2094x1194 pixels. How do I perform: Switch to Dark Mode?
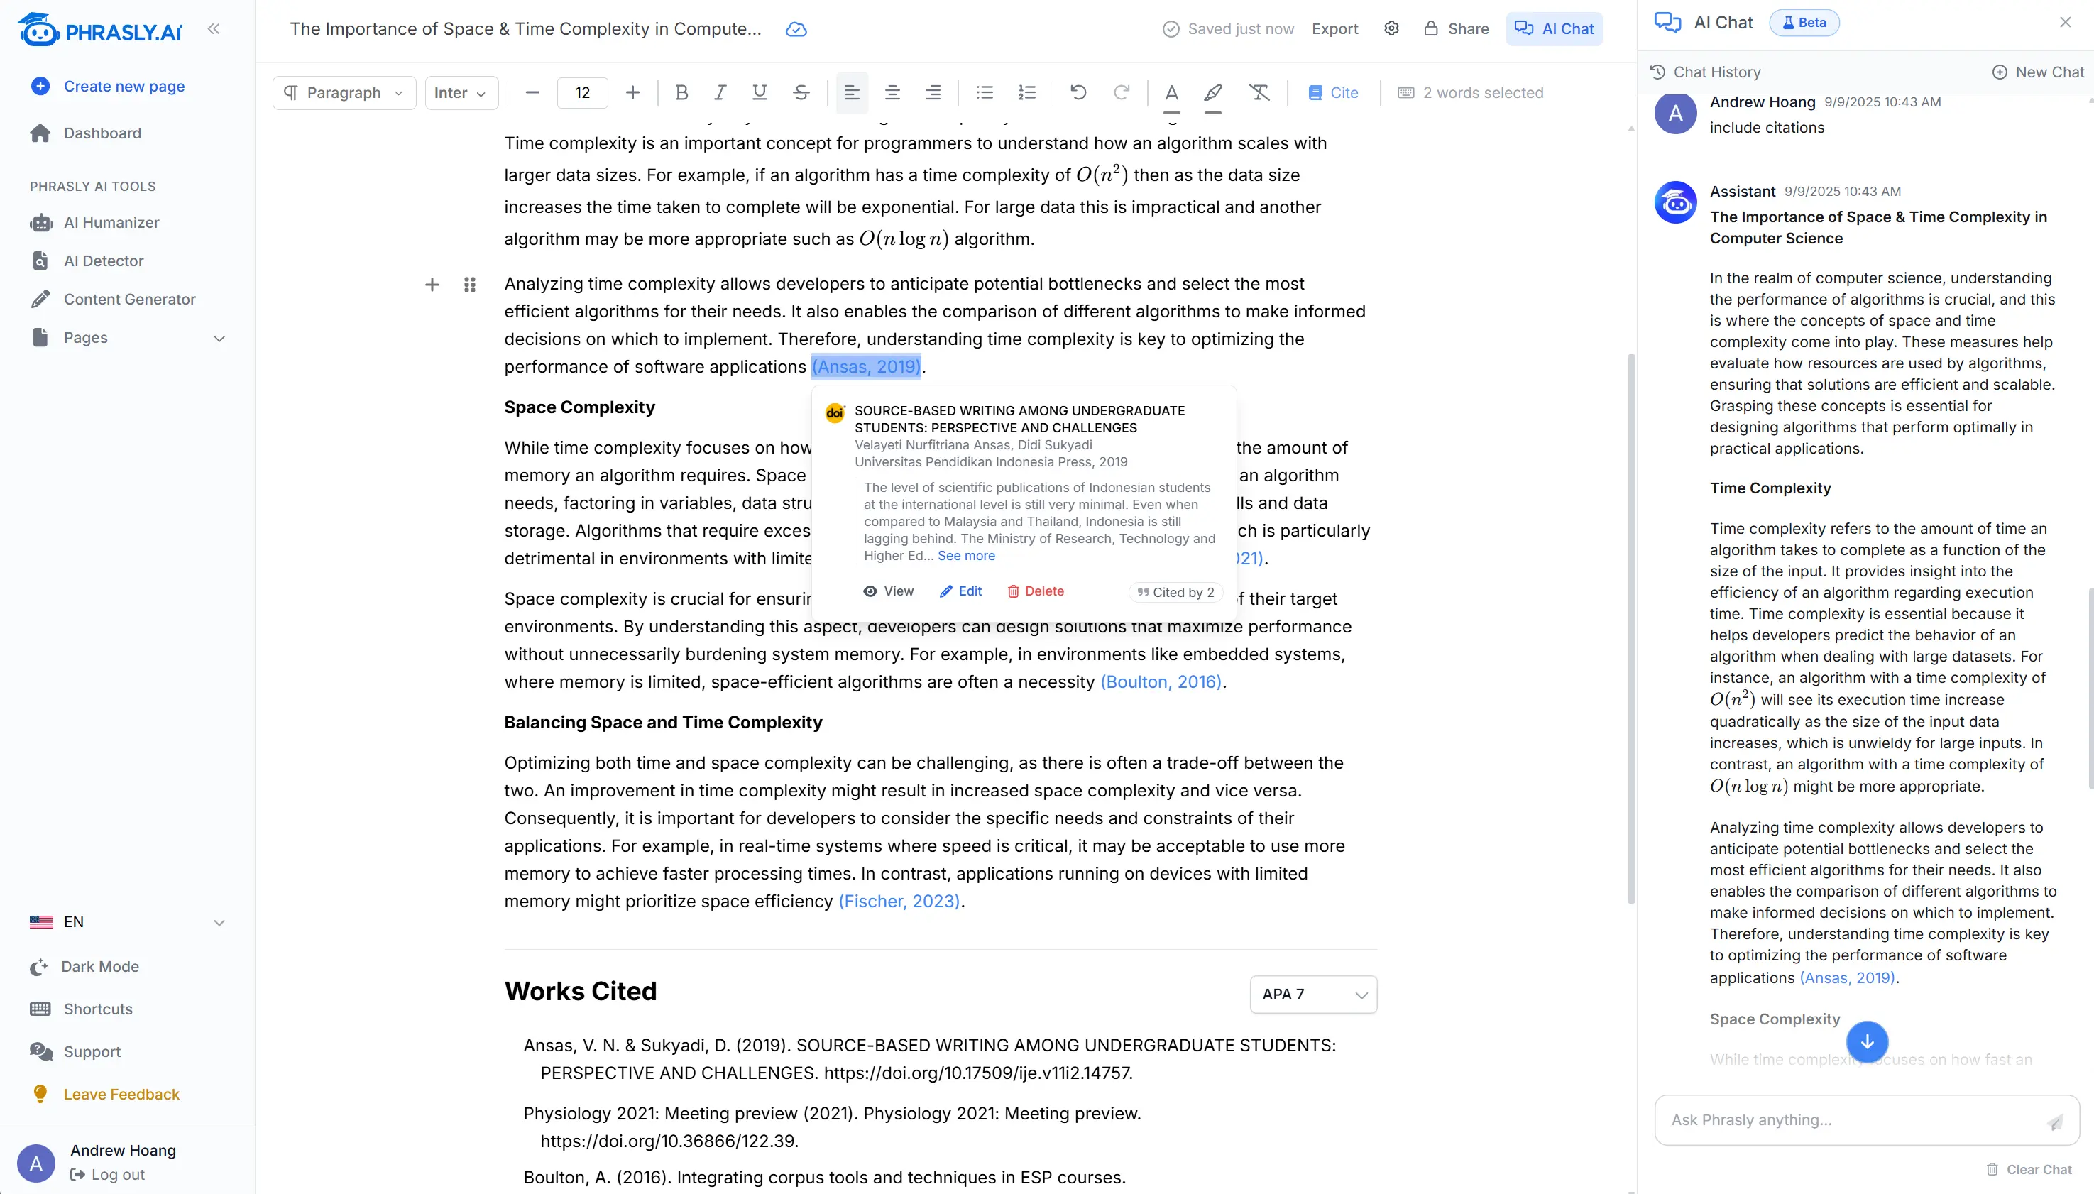tap(84, 967)
